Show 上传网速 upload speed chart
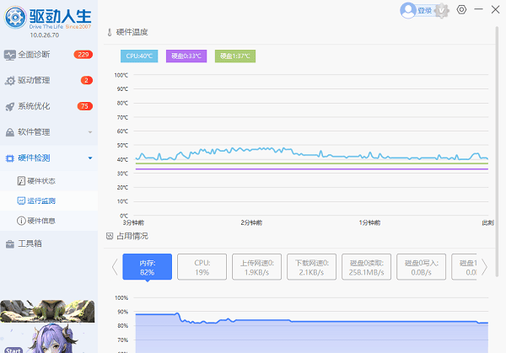The height and width of the screenshot is (353, 506). 257,267
